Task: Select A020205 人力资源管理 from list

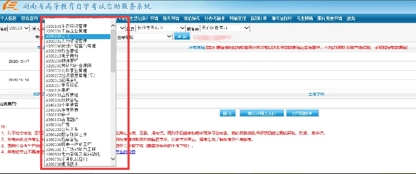Action: [67, 41]
